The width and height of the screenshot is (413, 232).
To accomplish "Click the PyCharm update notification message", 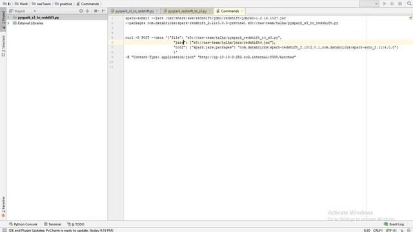I will (x=61, y=230).
